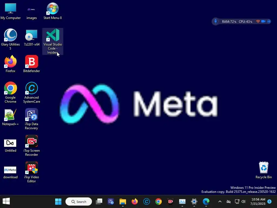Screen dimensions: 277x208
Task: Open network status tray icon
Action: pyautogui.click(x=237, y=201)
